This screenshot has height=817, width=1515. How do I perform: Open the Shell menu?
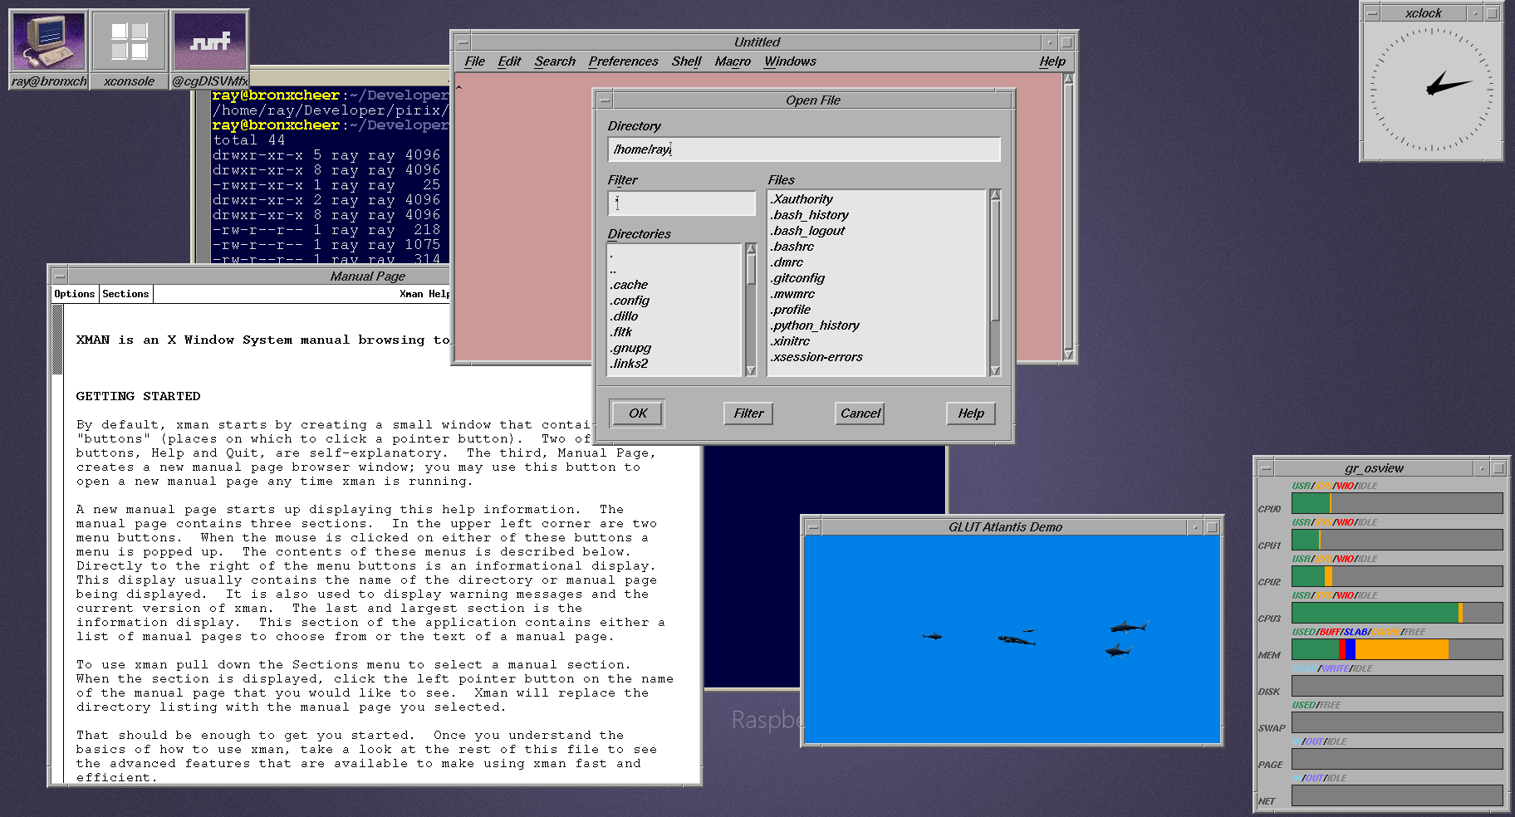pos(686,61)
